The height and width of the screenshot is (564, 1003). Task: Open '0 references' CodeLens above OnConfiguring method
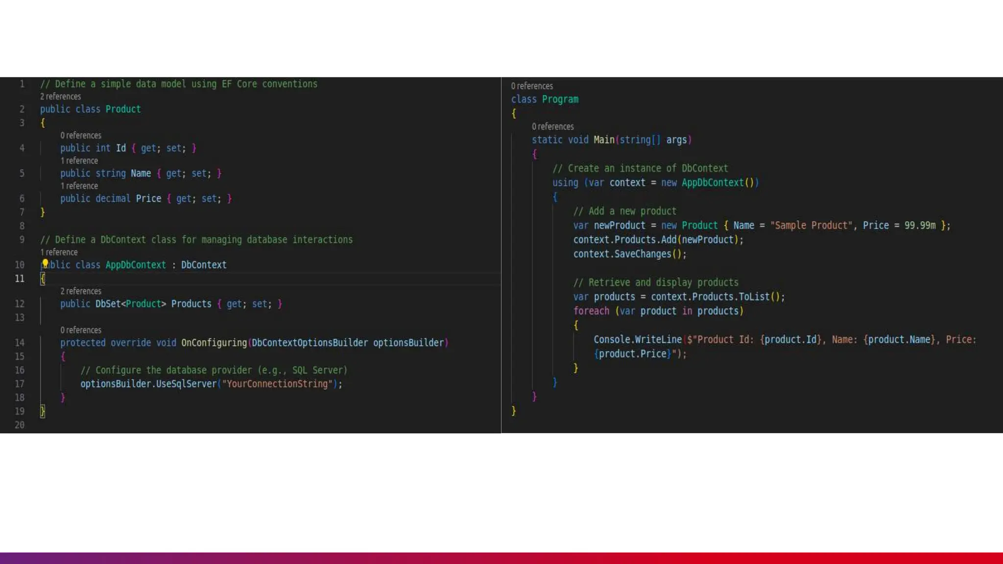coord(81,330)
